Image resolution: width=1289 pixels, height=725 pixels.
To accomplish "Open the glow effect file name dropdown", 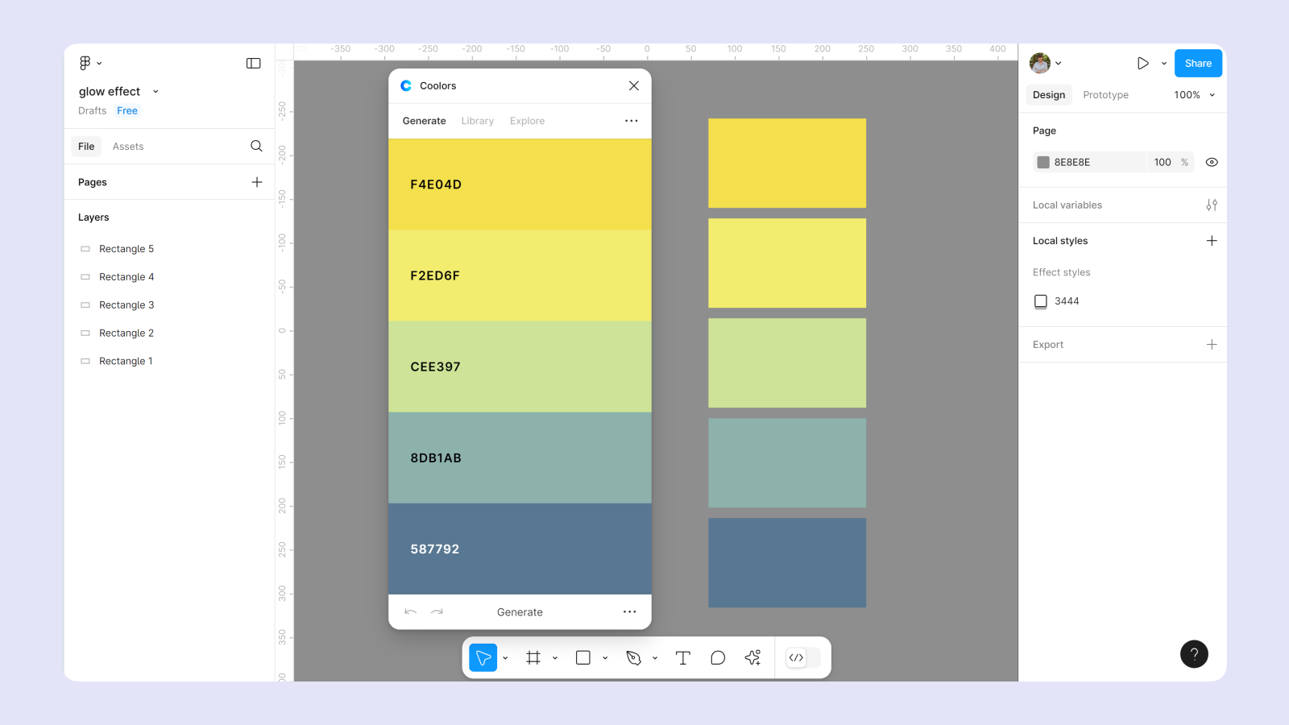I will [x=155, y=92].
